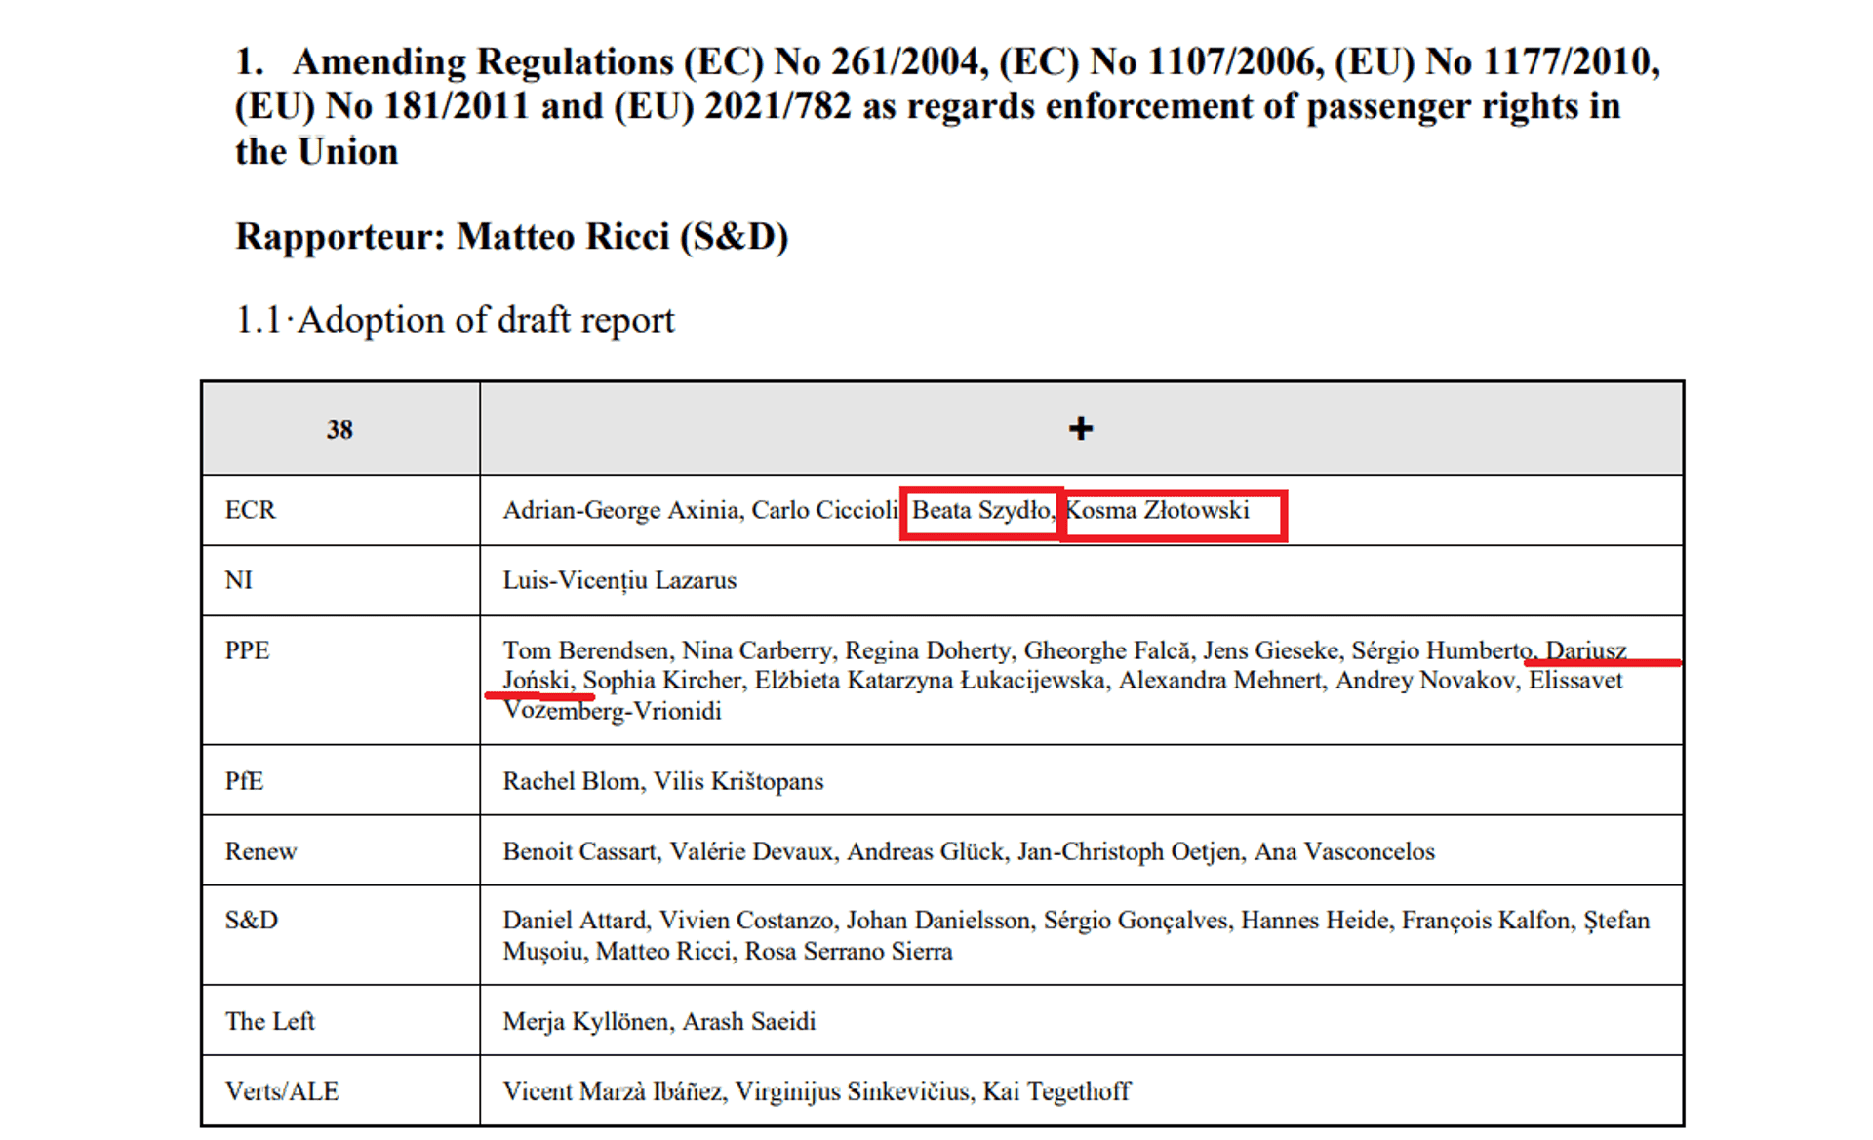The image size is (1873, 1140).
Task: Click the underlined name Dariusz
Action: click(x=1586, y=650)
